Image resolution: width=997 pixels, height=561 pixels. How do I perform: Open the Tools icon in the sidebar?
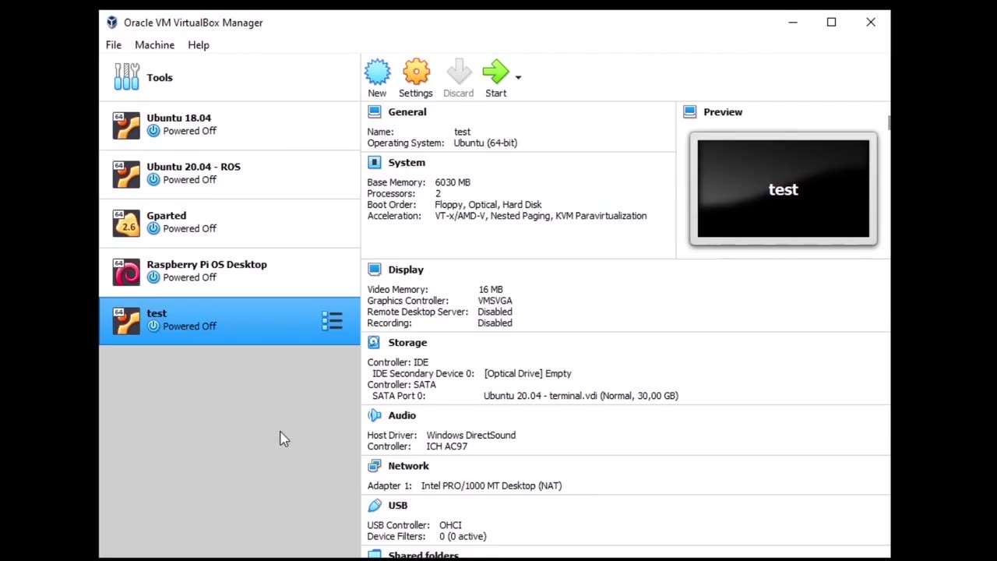click(126, 77)
